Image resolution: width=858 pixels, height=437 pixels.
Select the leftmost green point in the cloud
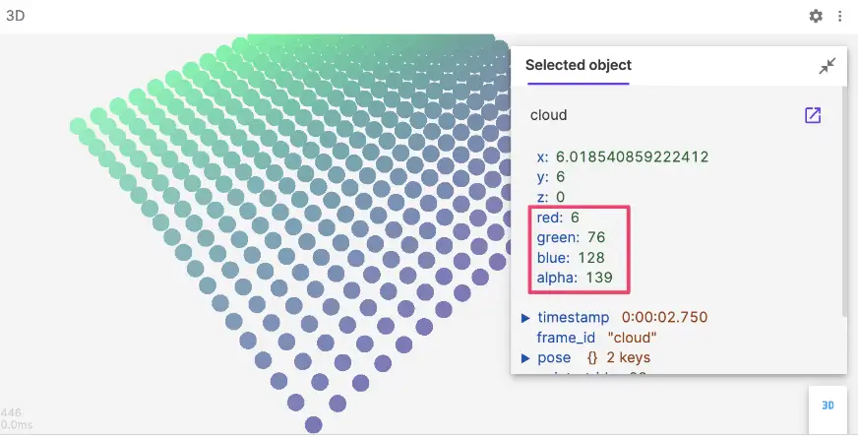point(79,126)
